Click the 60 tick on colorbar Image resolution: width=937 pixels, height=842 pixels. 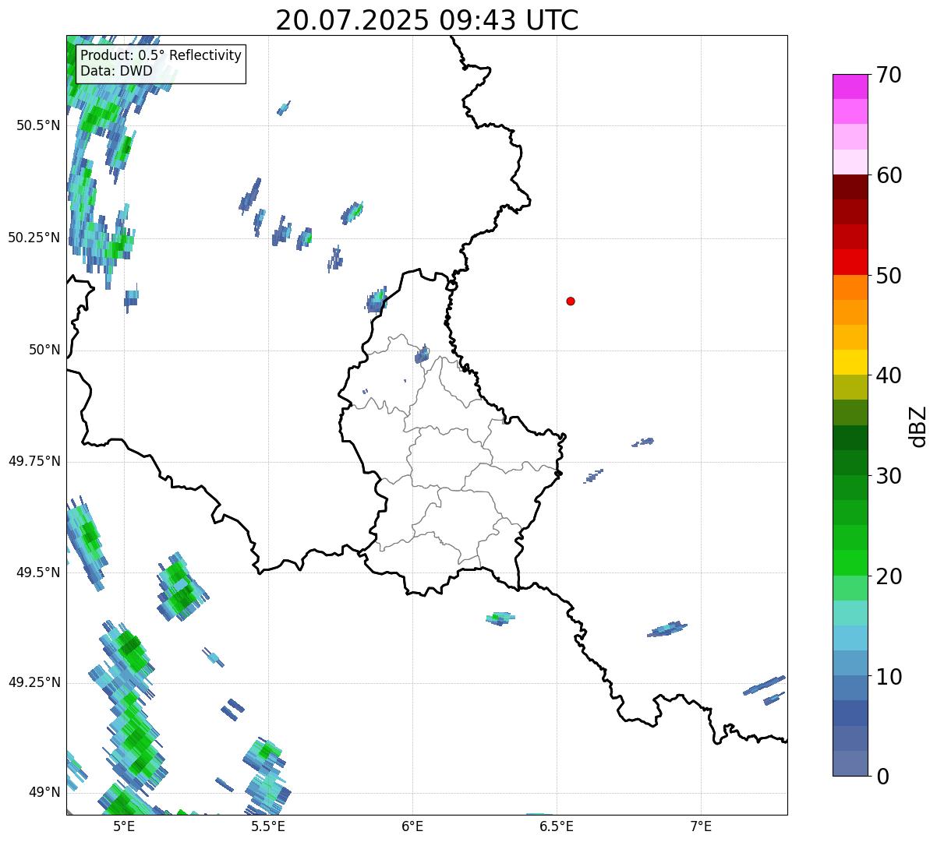coord(889,175)
